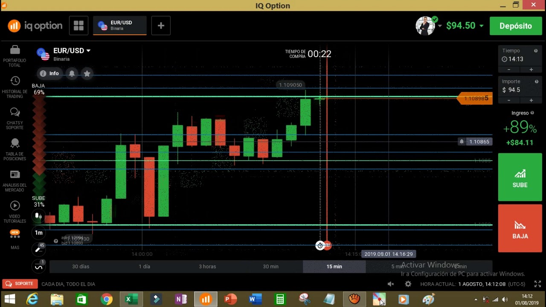
Task: Click the Tiempo help question icon
Action: pos(536,51)
